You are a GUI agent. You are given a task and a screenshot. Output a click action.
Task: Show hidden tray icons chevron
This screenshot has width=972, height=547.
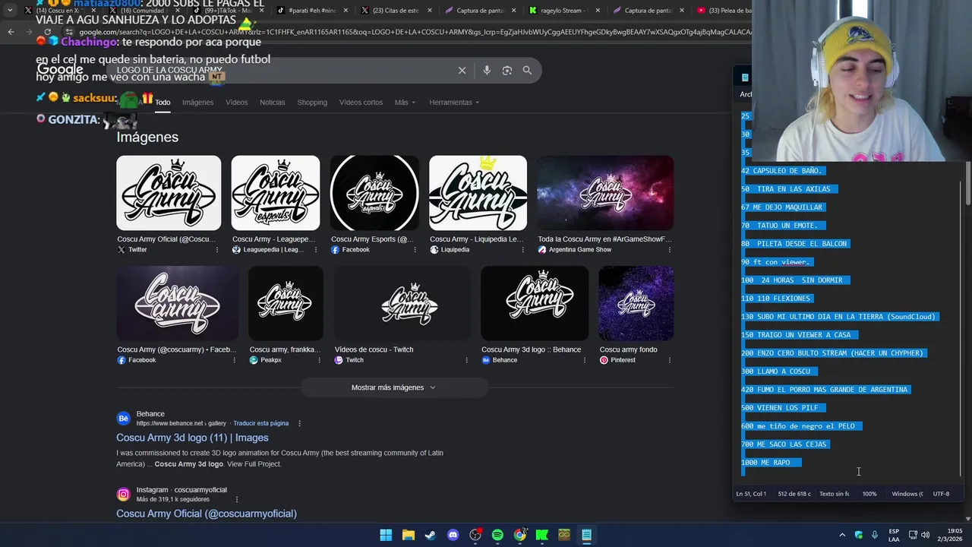pos(841,535)
